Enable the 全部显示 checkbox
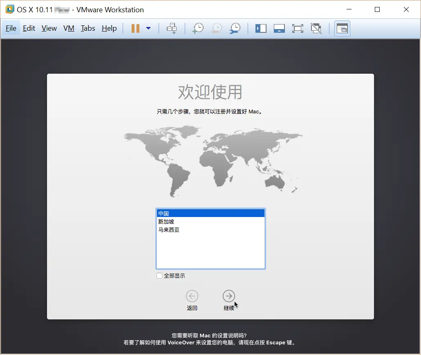421x355 pixels. point(159,276)
